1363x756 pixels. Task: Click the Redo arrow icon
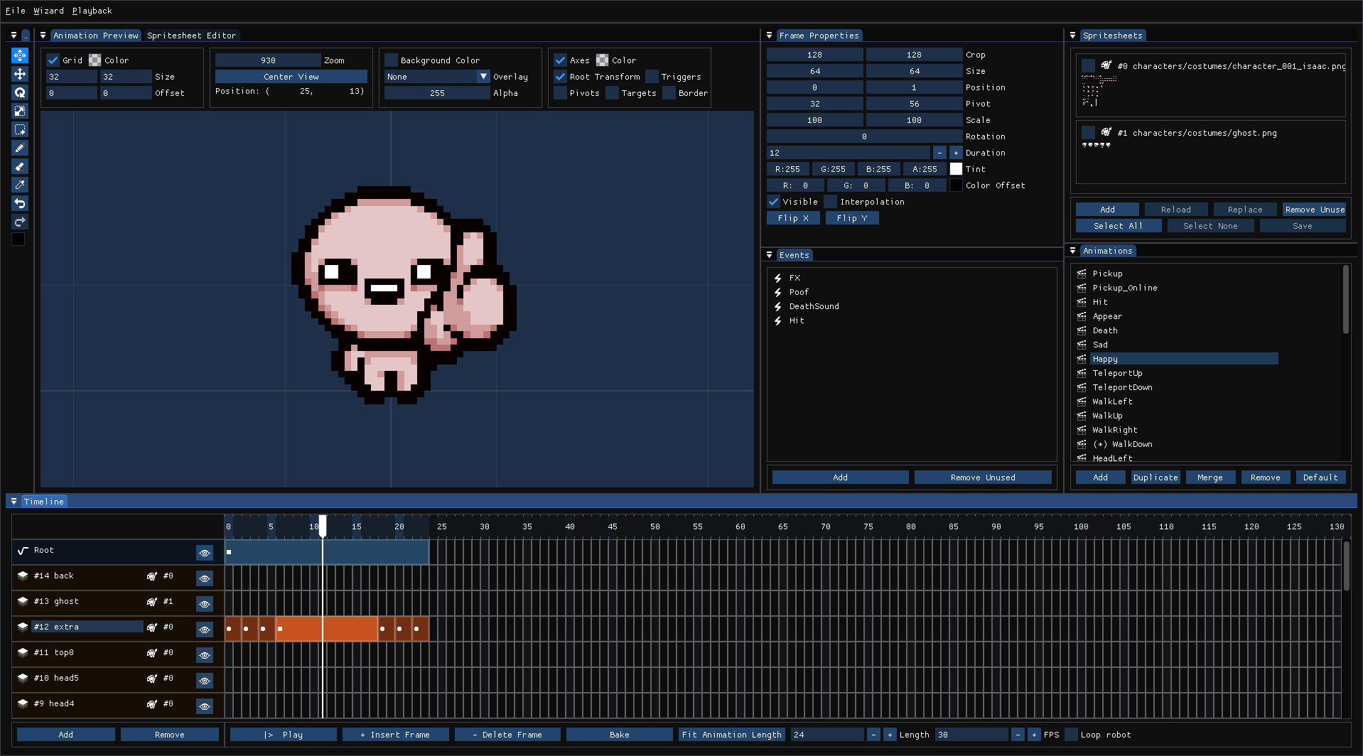click(20, 222)
